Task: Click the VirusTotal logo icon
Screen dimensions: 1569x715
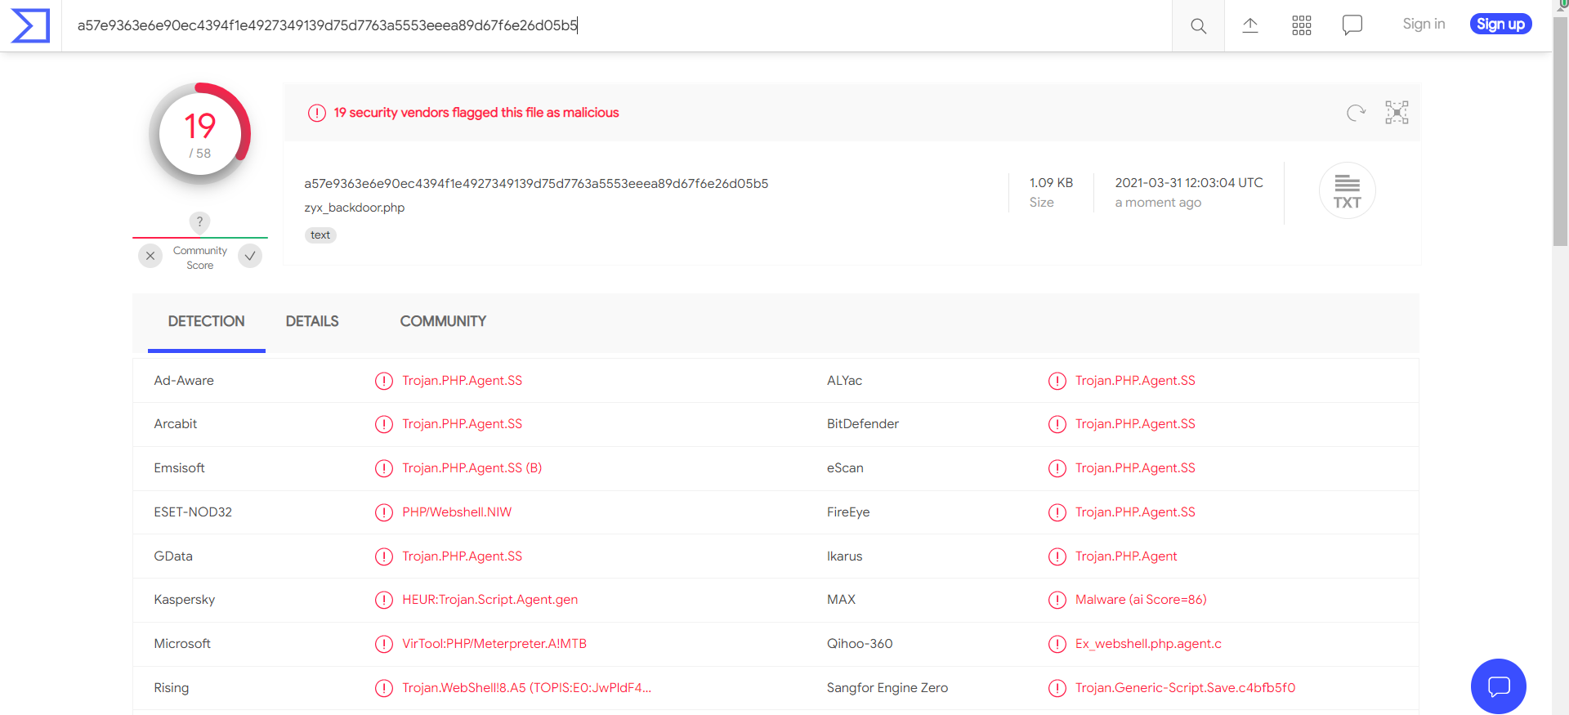Action: [x=30, y=25]
